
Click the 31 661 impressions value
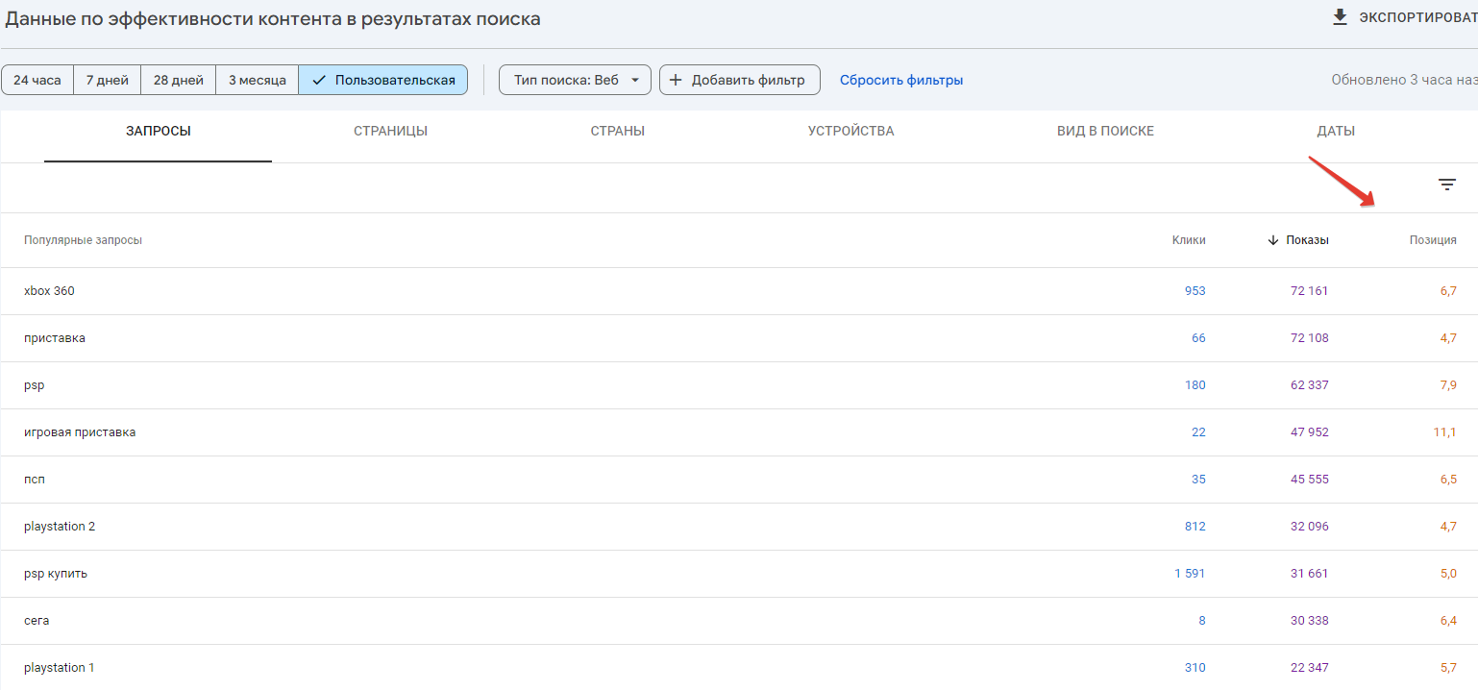pyautogui.click(x=1309, y=574)
